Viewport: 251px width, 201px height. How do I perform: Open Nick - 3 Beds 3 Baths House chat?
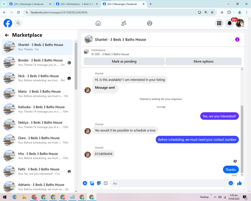[x=37, y=78]
